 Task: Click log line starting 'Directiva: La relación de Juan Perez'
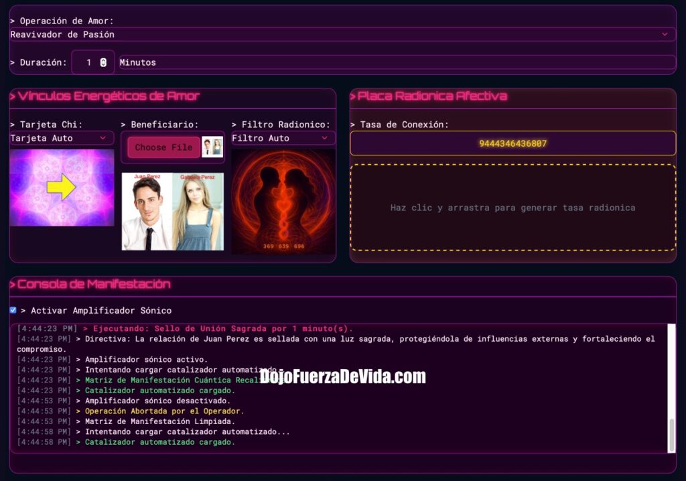[336, 344]
